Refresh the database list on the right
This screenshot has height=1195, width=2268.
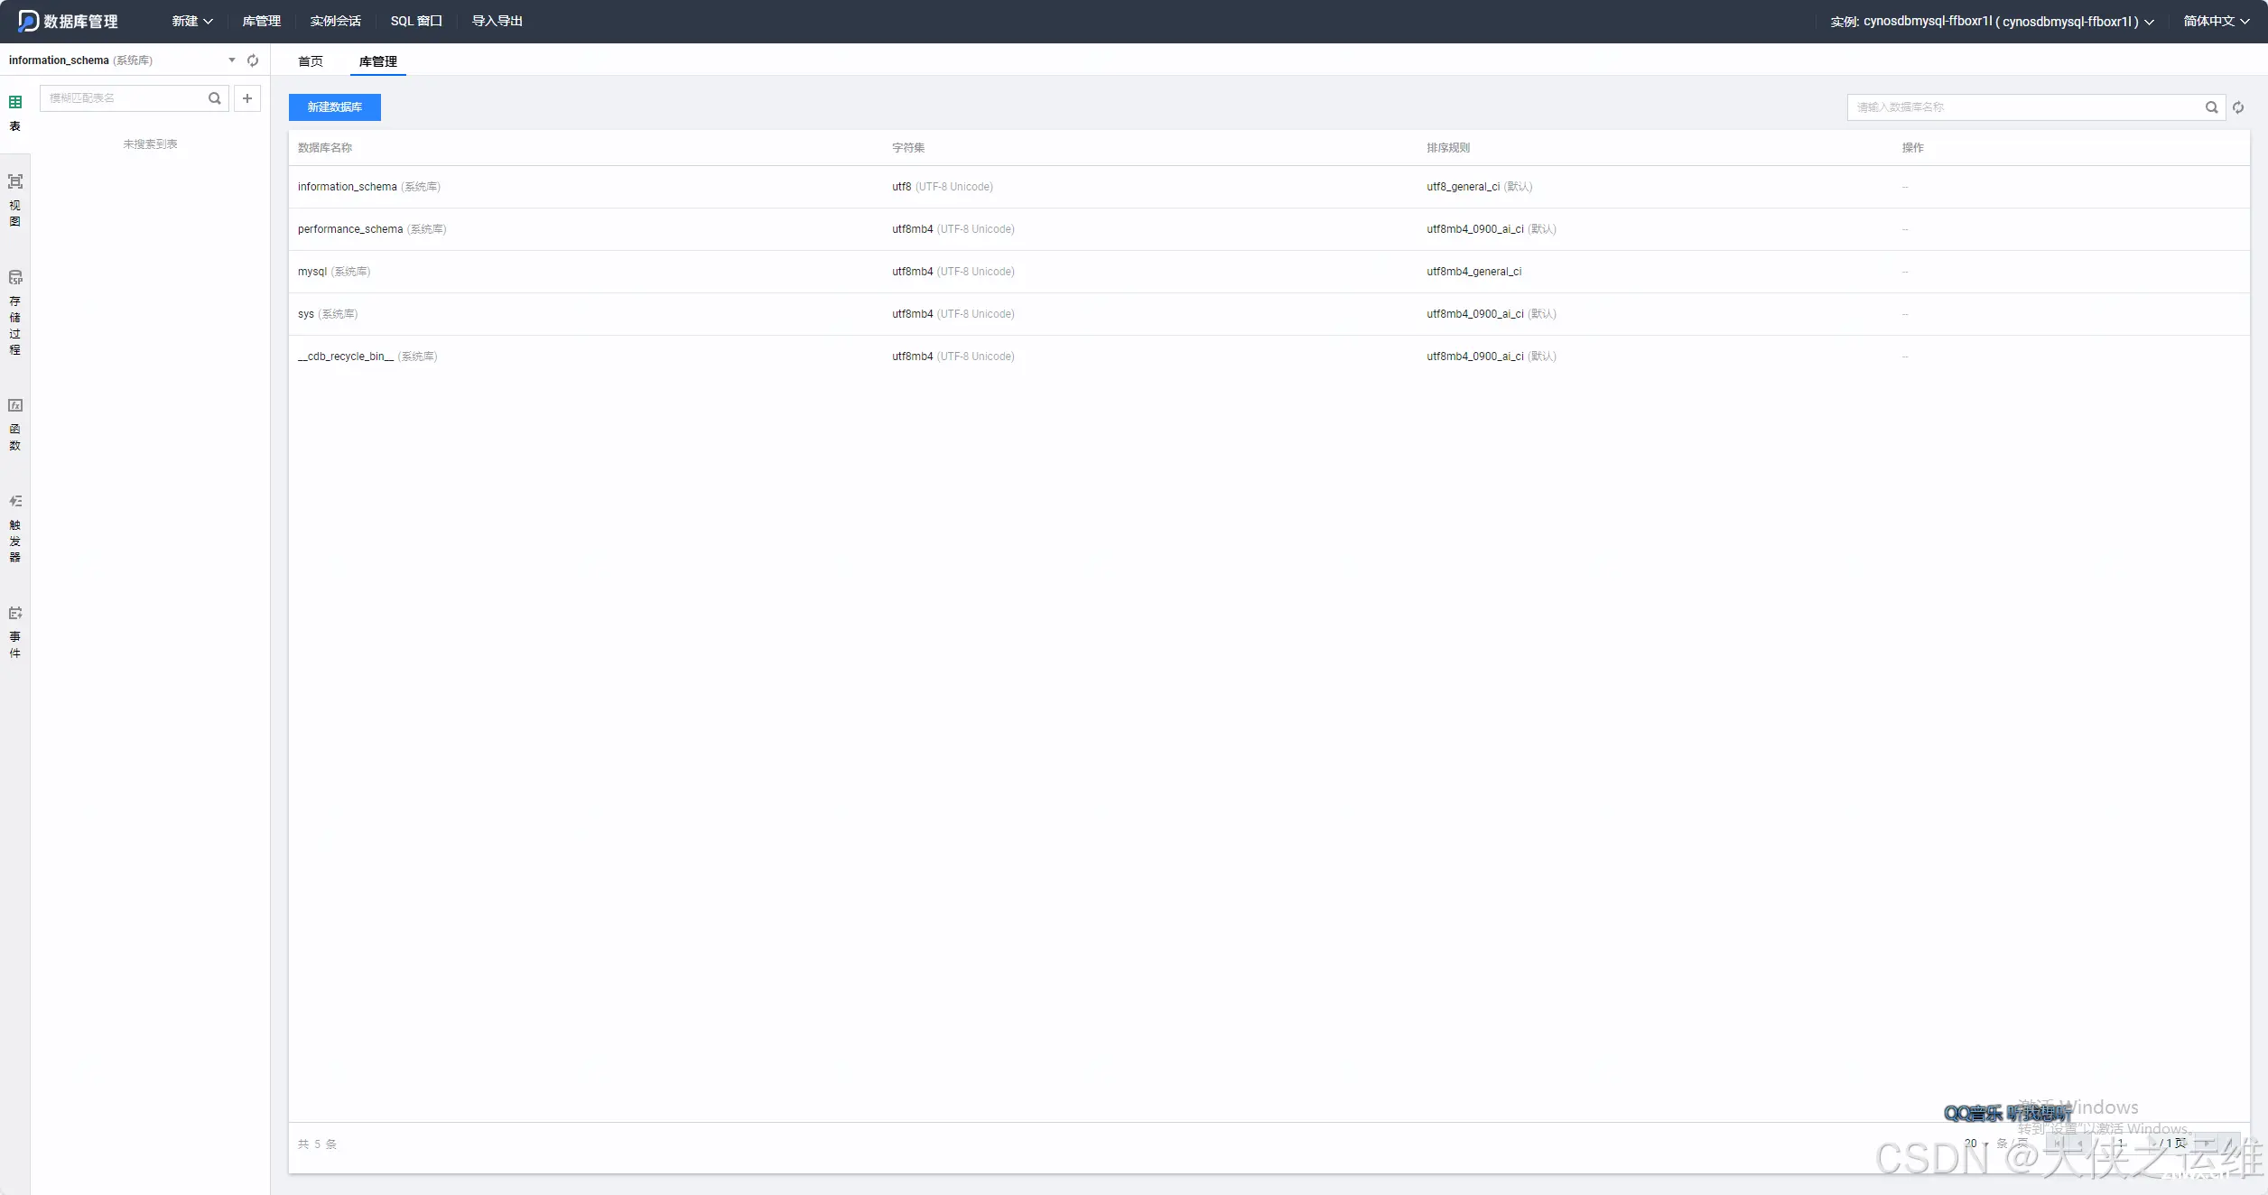click(x=2238, y=107)
